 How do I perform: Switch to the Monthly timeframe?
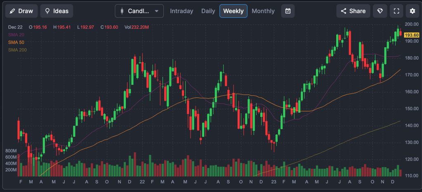263,11
